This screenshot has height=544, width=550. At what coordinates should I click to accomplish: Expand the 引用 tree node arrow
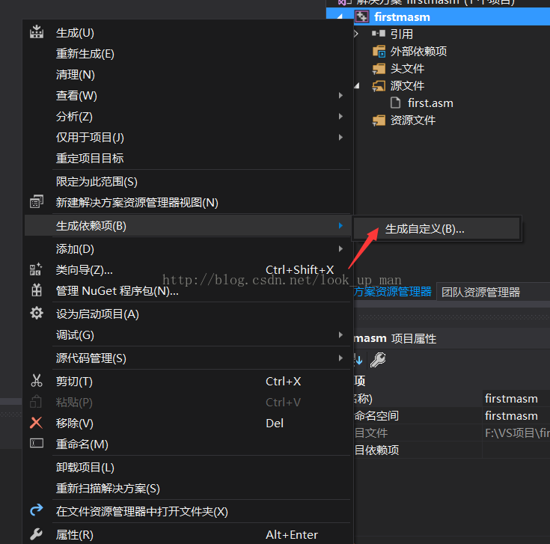(356, 34)
